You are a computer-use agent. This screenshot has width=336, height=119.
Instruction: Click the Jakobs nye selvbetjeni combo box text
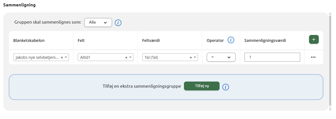coord(37,57)
